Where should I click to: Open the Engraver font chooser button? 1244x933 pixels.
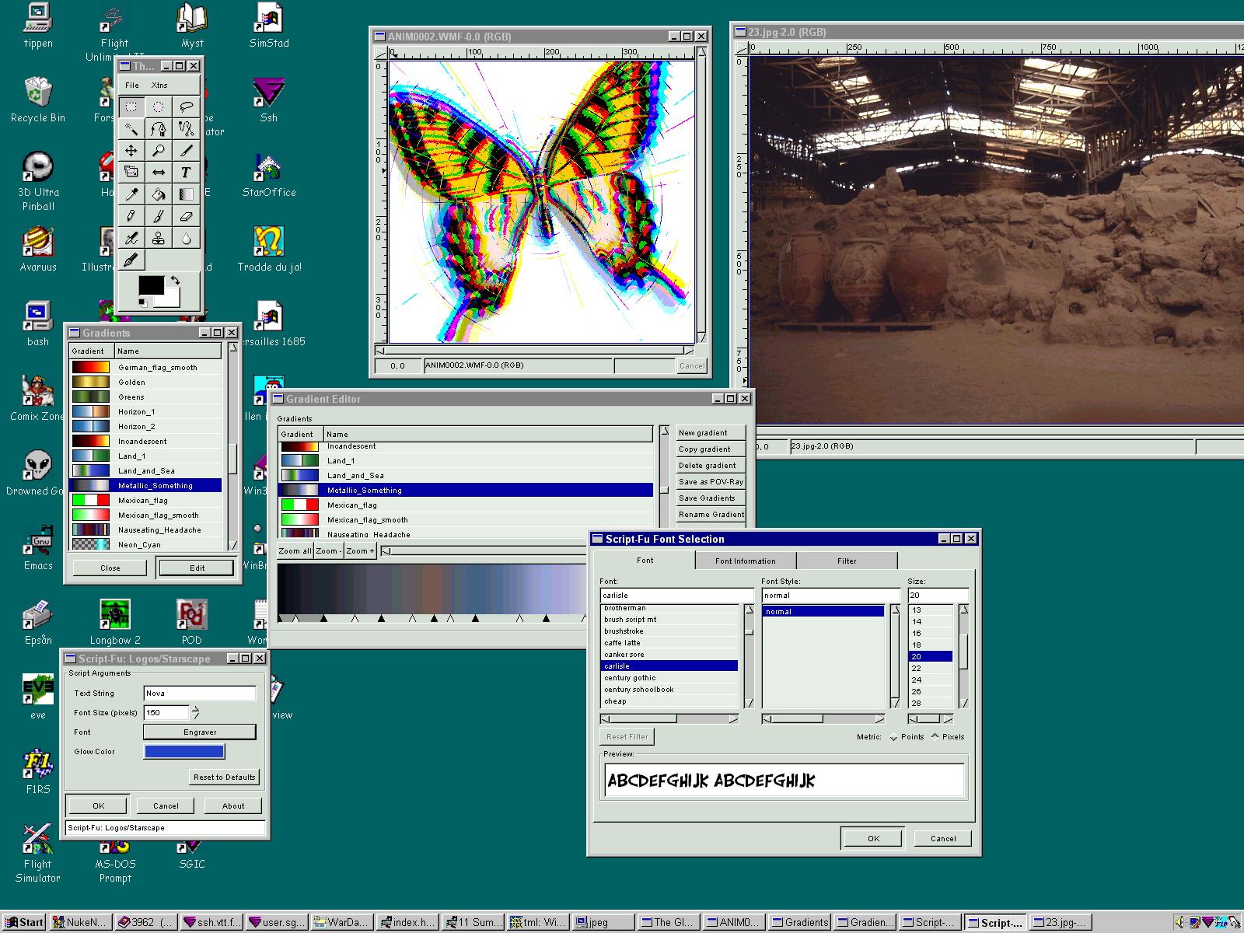200,732
